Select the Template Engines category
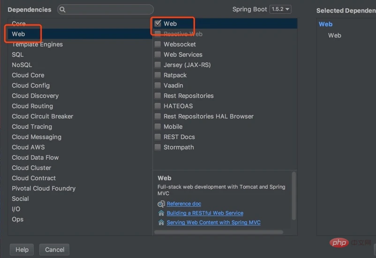Image resolution: width=376 pixels, height=258 pixels. click(80, 44)
